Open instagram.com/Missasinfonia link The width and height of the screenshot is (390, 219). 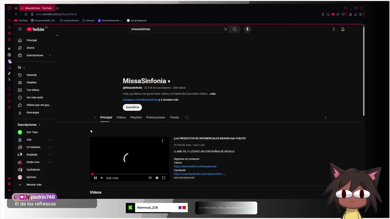tap(140, 100)
